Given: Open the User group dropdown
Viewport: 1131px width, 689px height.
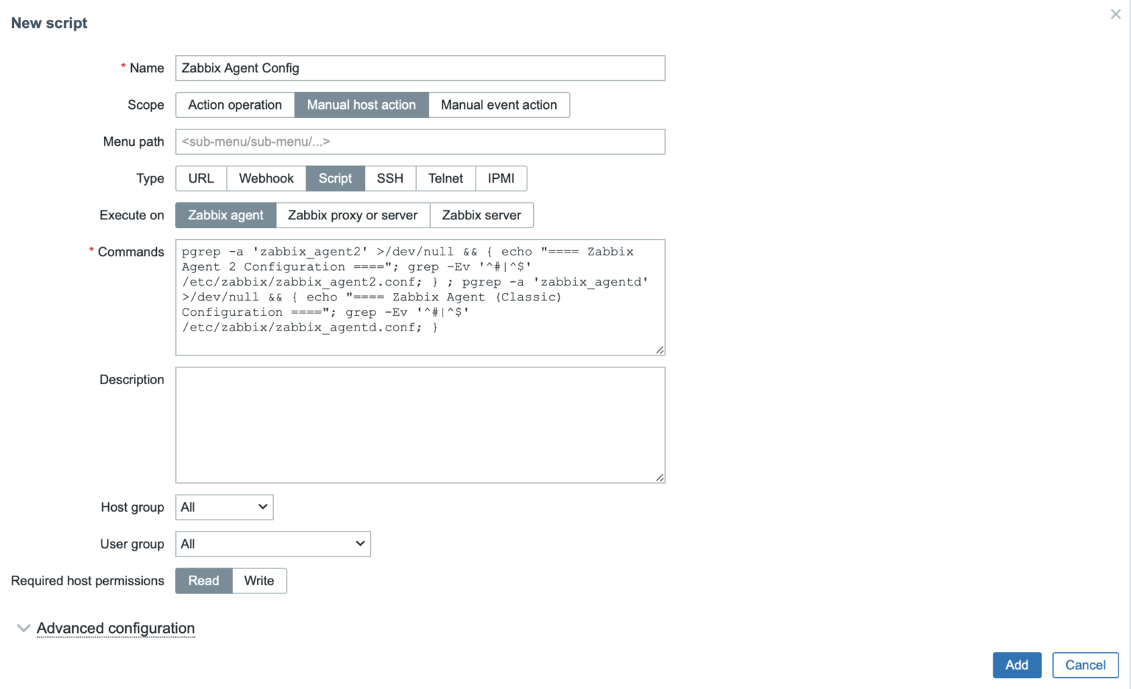Looking at the screenshot, I should point(272,544).
